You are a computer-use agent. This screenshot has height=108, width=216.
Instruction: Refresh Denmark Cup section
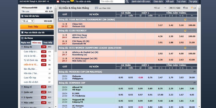[194, 83]
